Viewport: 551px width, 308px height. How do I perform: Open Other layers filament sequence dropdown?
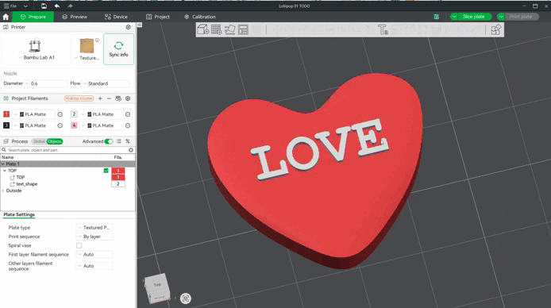pyautogui.click(x=94, y=266)
